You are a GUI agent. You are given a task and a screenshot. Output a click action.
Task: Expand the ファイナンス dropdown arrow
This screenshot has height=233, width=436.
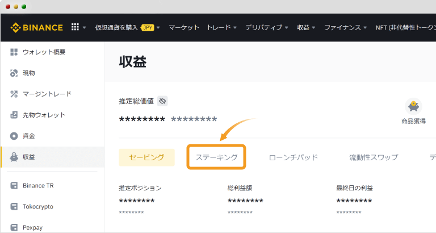click(x=365, y=27)
